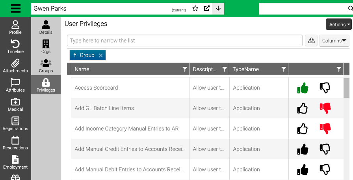The image size is (353, 180).
Task: Open the Medical sidebar section
Action: click(15, 105)
